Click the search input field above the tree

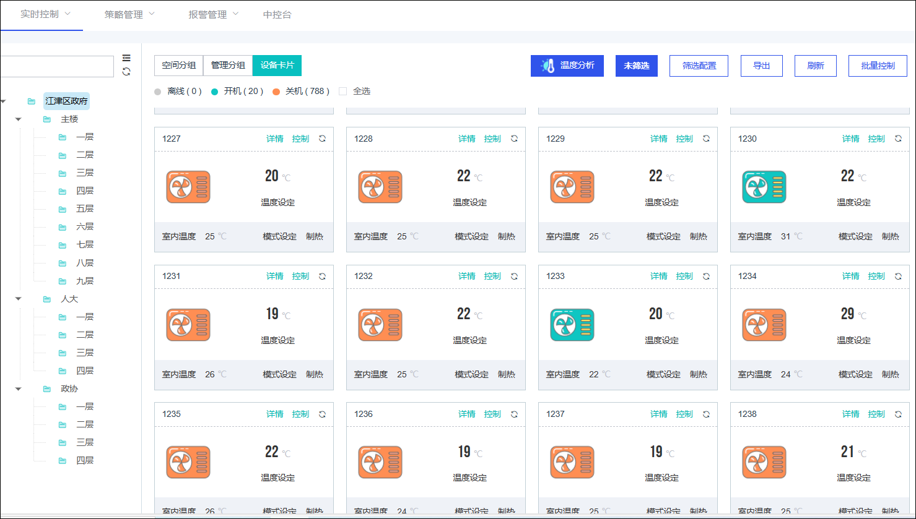(x=56, y=66)
